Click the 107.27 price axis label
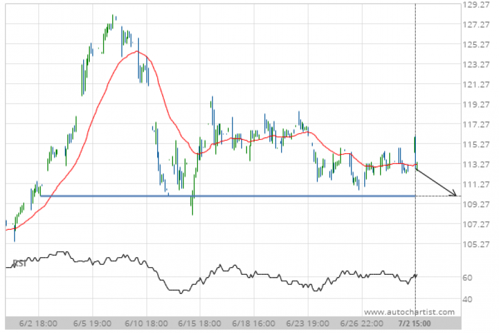This screenshot has height=333, width=499. coord(476,225)
